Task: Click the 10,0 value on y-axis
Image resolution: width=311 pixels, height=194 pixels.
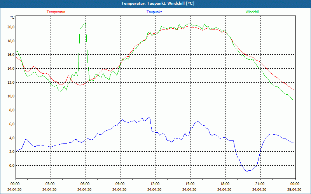Action: (x=10, y=96)
